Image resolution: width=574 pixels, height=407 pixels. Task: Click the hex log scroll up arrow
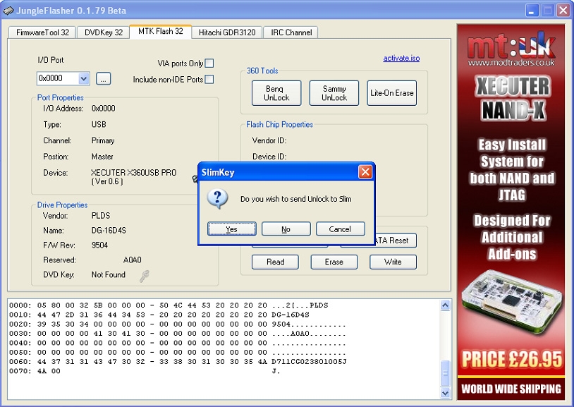tap(445, 305)
